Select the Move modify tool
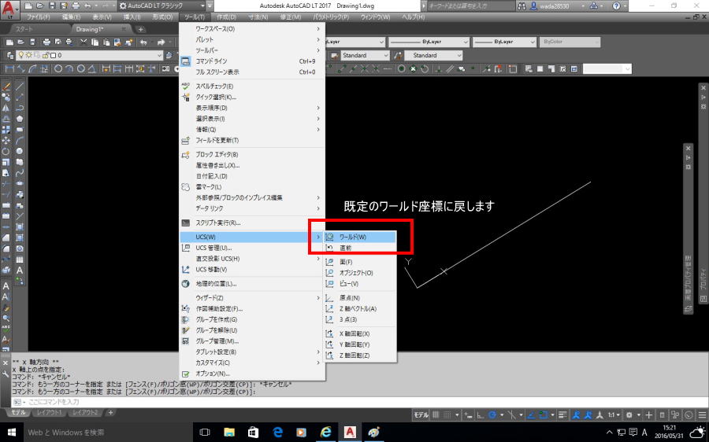 click(x=6, y=141)
